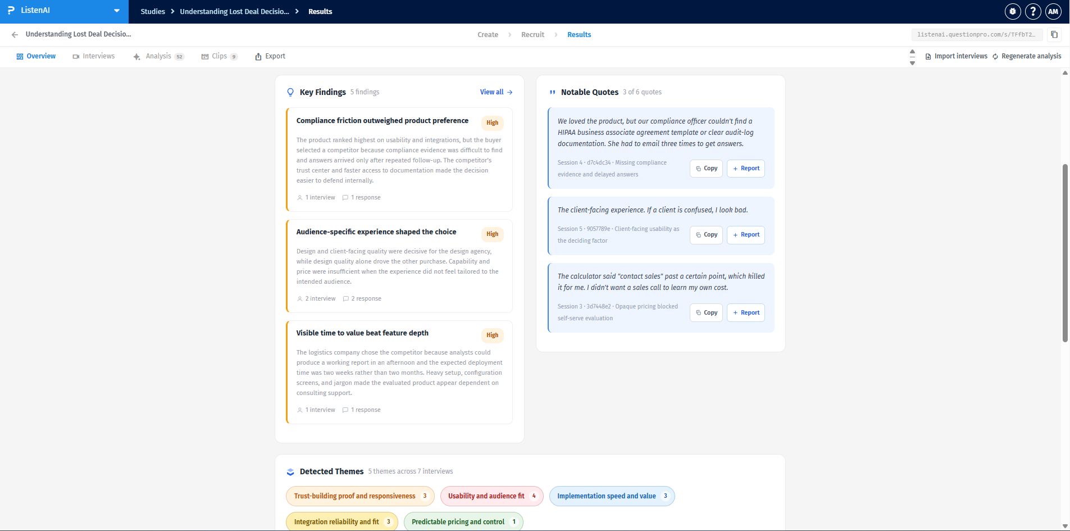Switch to the Interviews tab
Screen dimensions: 1070x531
click(94, 56)
